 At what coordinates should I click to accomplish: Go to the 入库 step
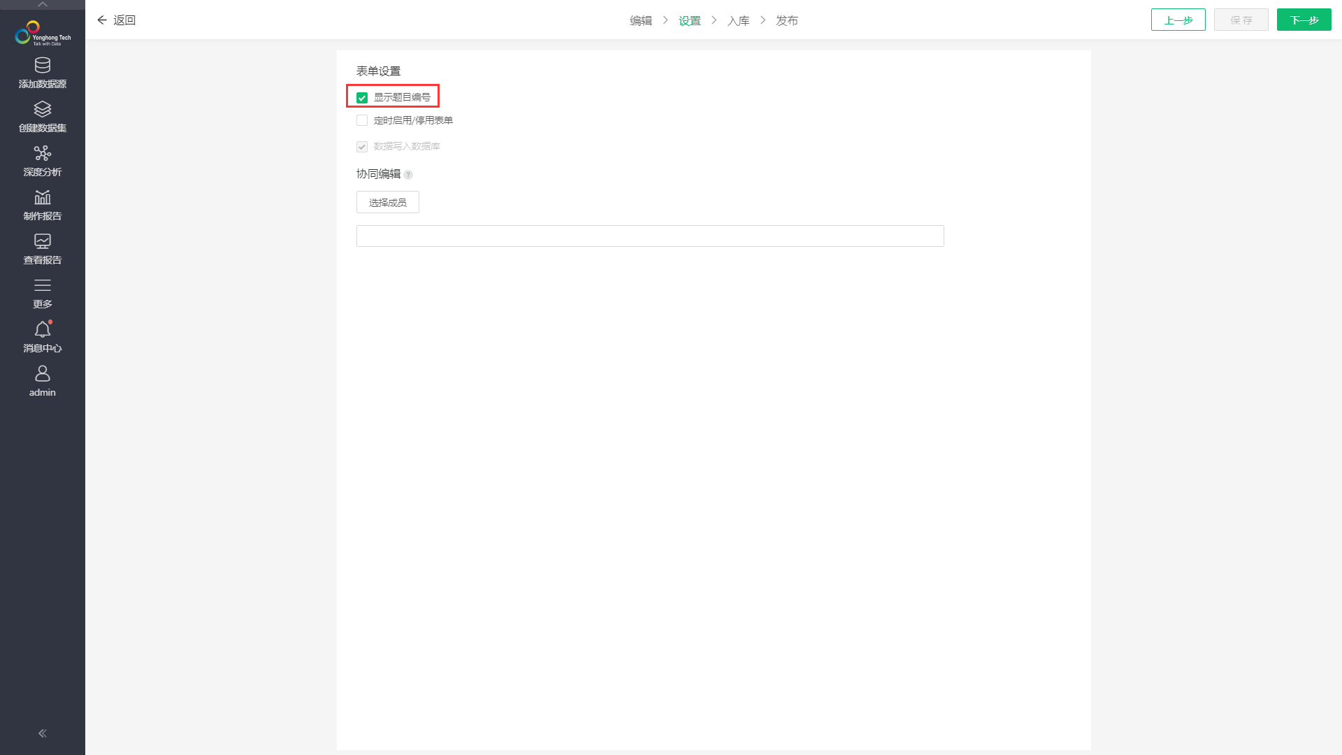[x=739, y=21]
